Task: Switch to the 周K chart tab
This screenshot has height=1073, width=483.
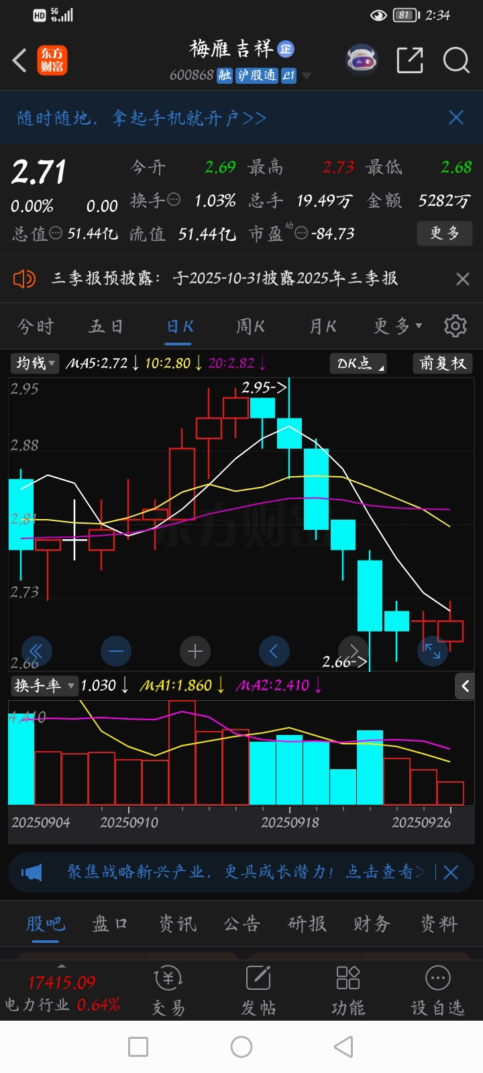Action: (250, 327)
